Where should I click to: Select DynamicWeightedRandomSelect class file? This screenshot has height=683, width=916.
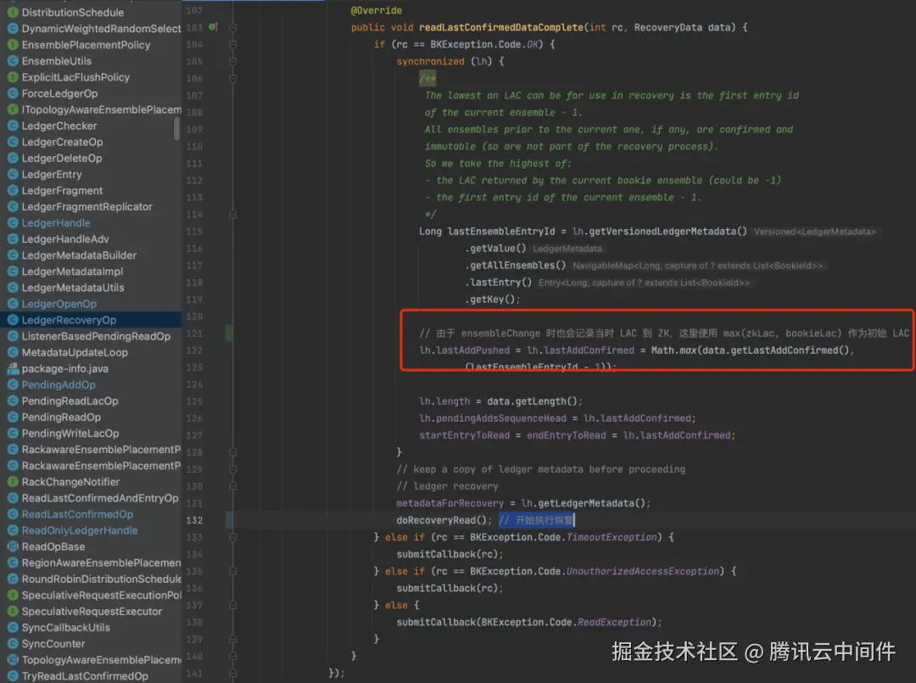tap(101, 29)
